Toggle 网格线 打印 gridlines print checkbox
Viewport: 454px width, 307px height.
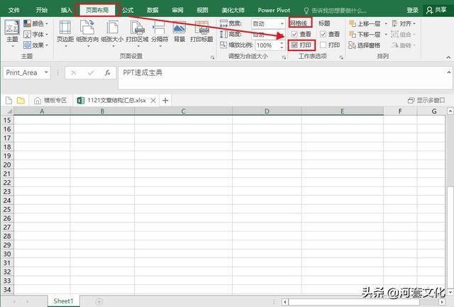pos(294,45)
